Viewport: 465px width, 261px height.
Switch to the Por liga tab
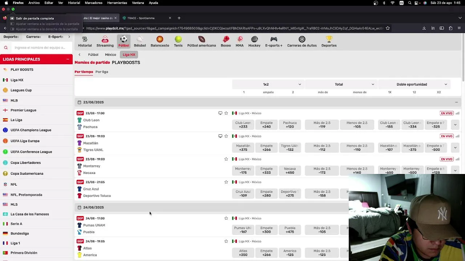tap(102, 72)
